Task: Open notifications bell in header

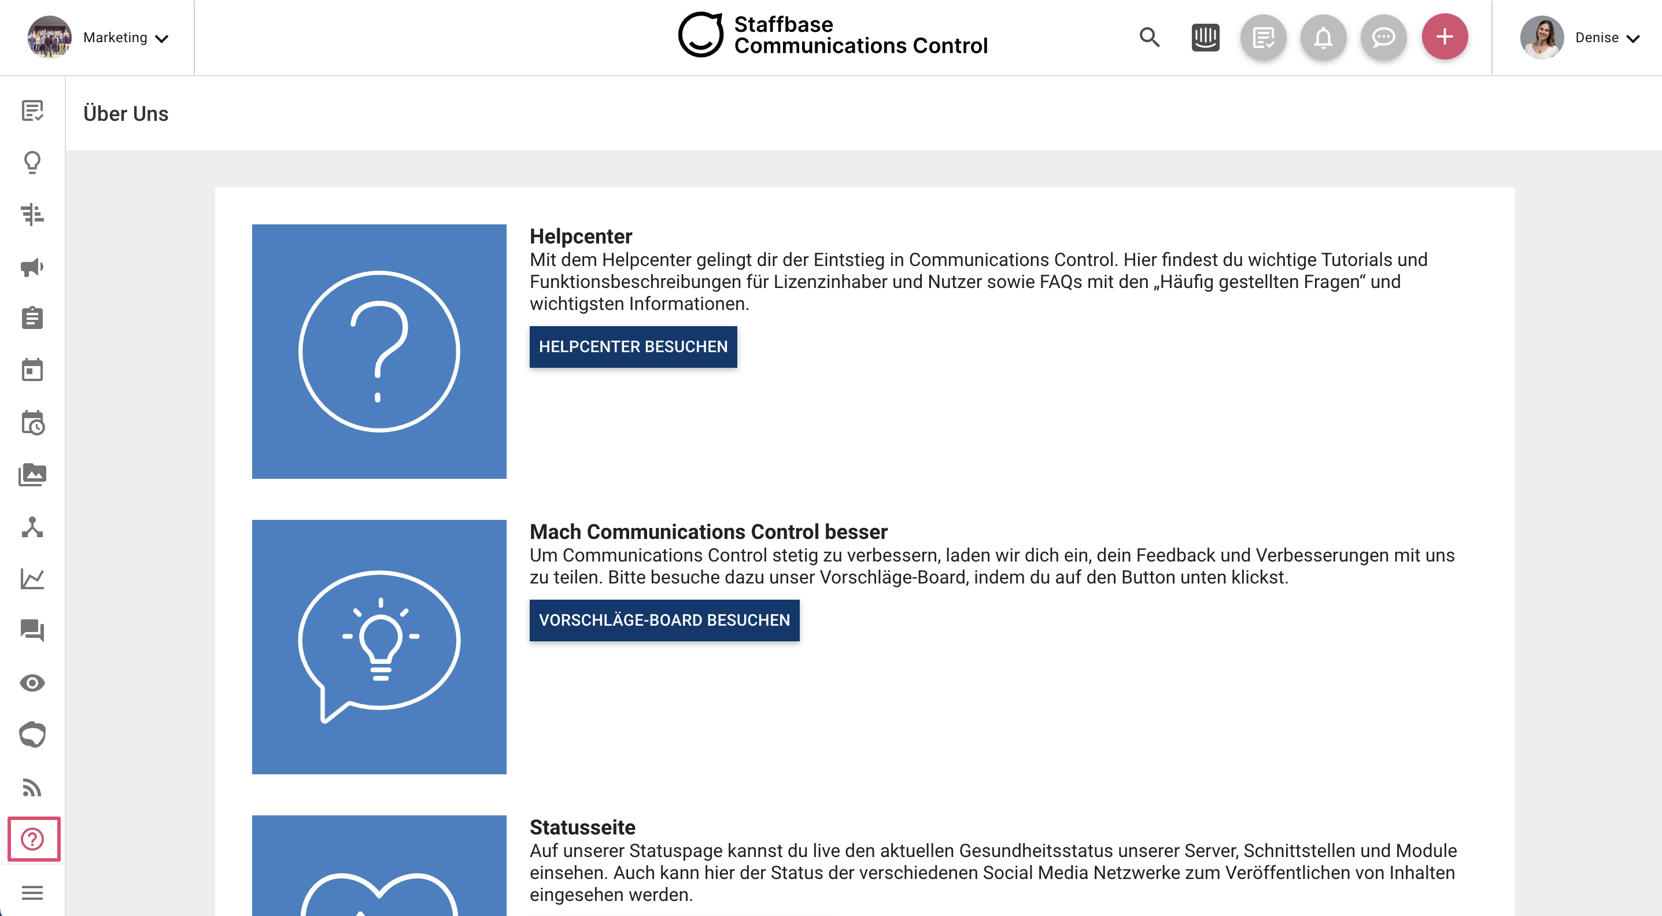Action: [x=1323, y=38]
